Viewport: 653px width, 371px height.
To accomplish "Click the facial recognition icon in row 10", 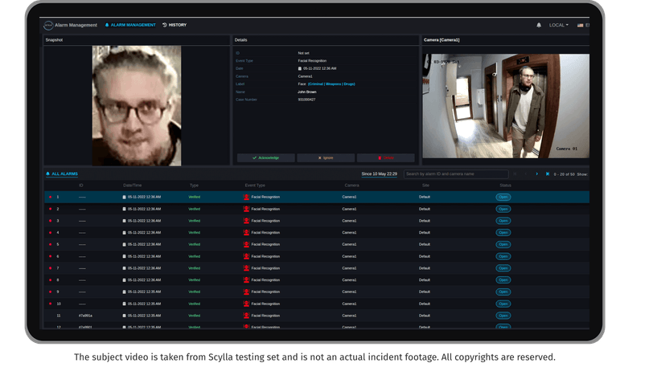I will tap(246, 304).
